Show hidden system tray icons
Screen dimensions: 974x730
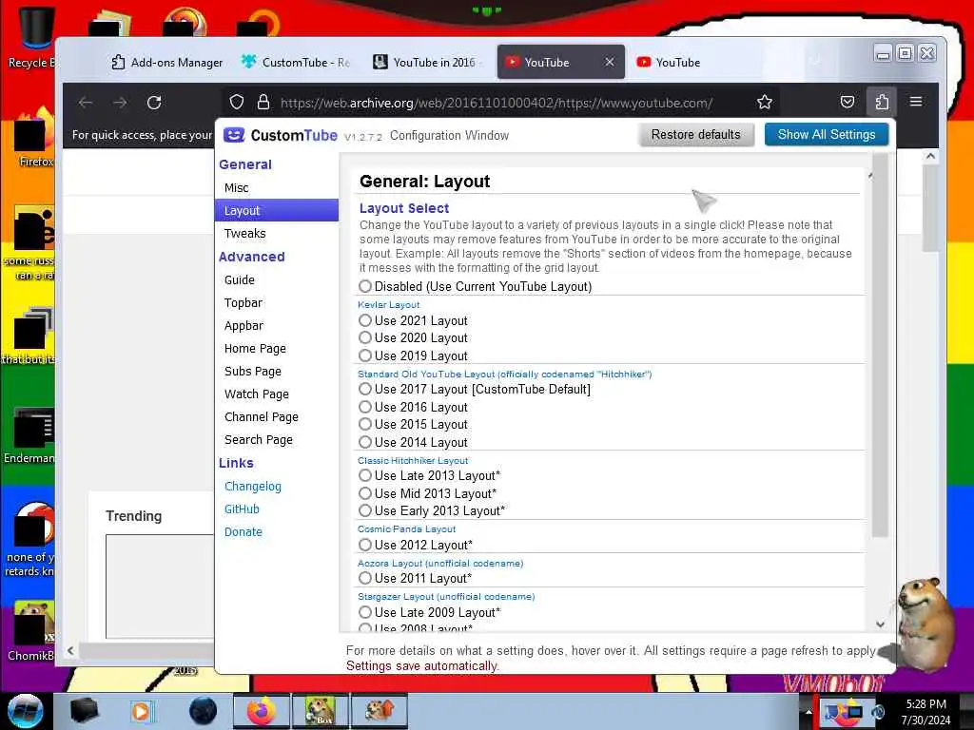point(808,712)
